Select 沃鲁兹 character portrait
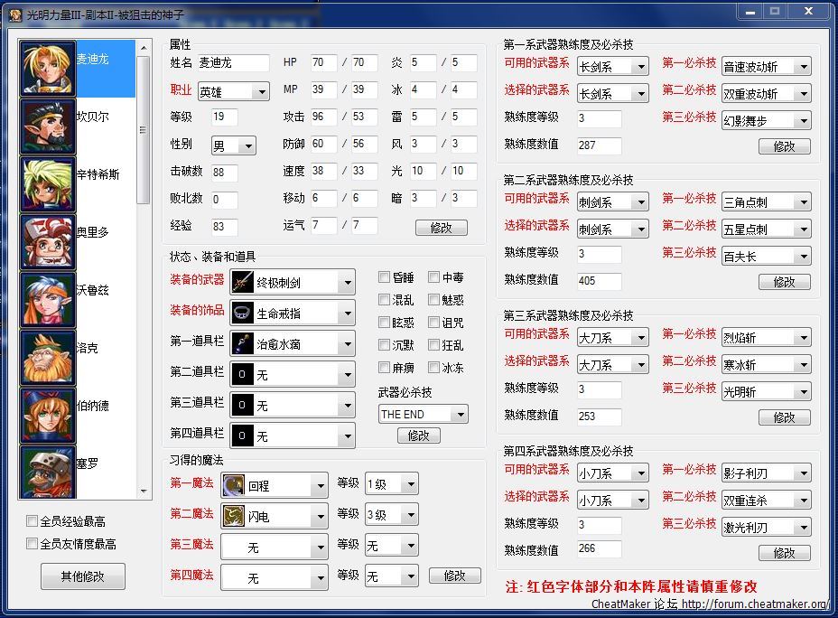 47,300
